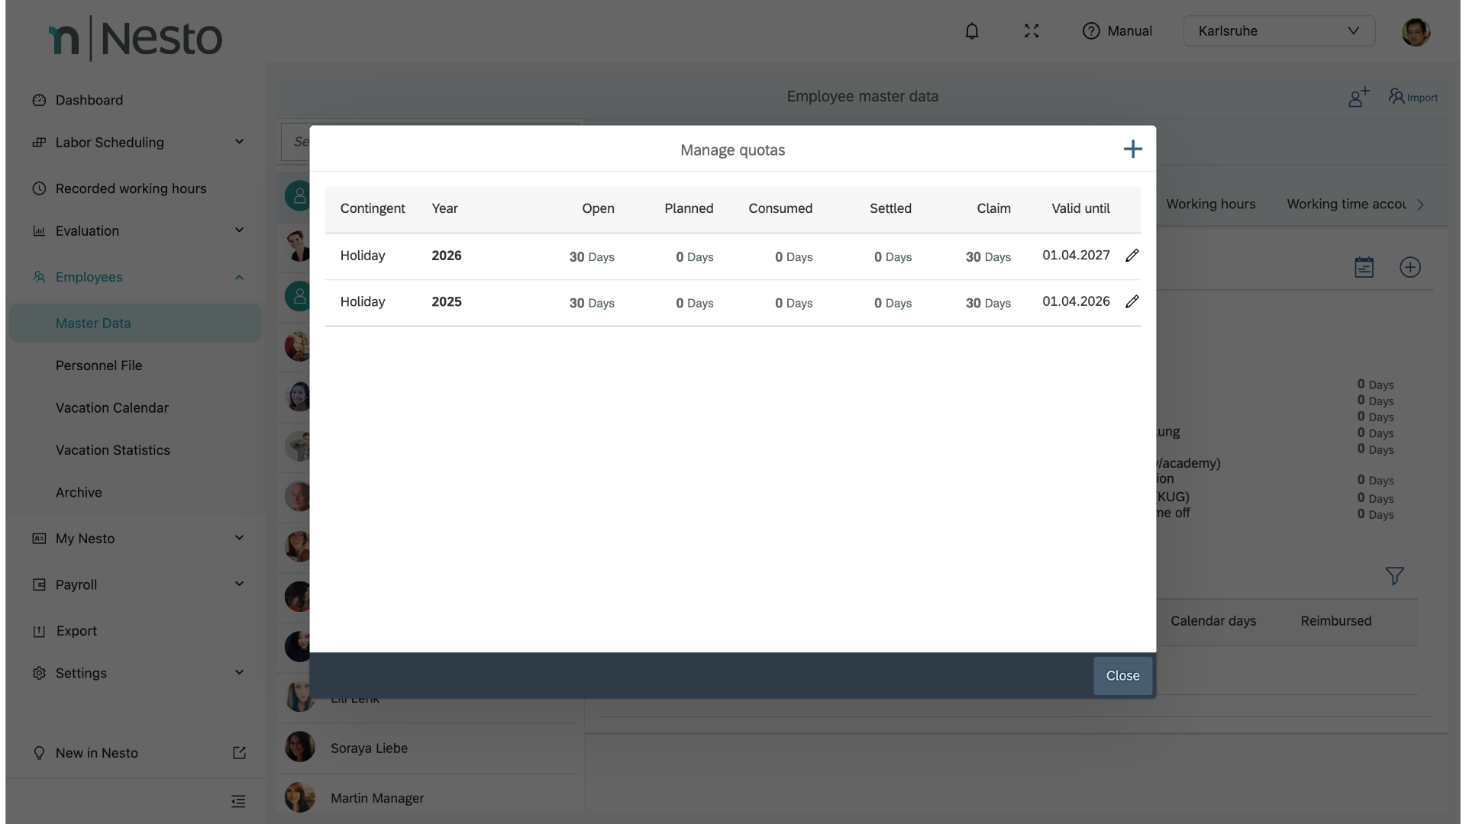
Task: Edit the 2026 Holiday quota row
Action: pyautogui.click(x=1132, y=256)
